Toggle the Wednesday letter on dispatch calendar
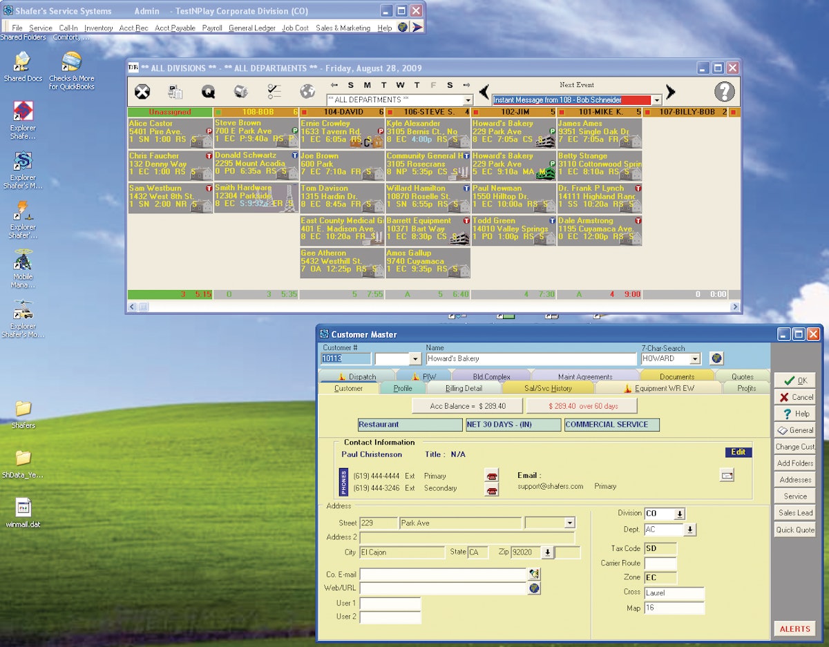 399,85
